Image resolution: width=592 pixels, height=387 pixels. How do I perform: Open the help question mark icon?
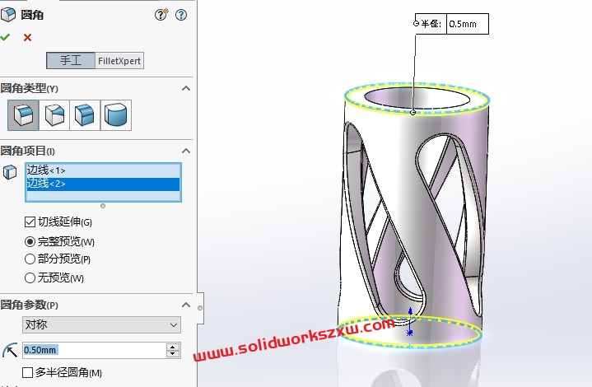(x=181, y=15)
